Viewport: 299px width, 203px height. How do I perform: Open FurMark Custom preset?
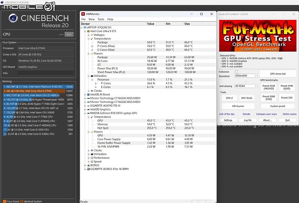[278, 106]
